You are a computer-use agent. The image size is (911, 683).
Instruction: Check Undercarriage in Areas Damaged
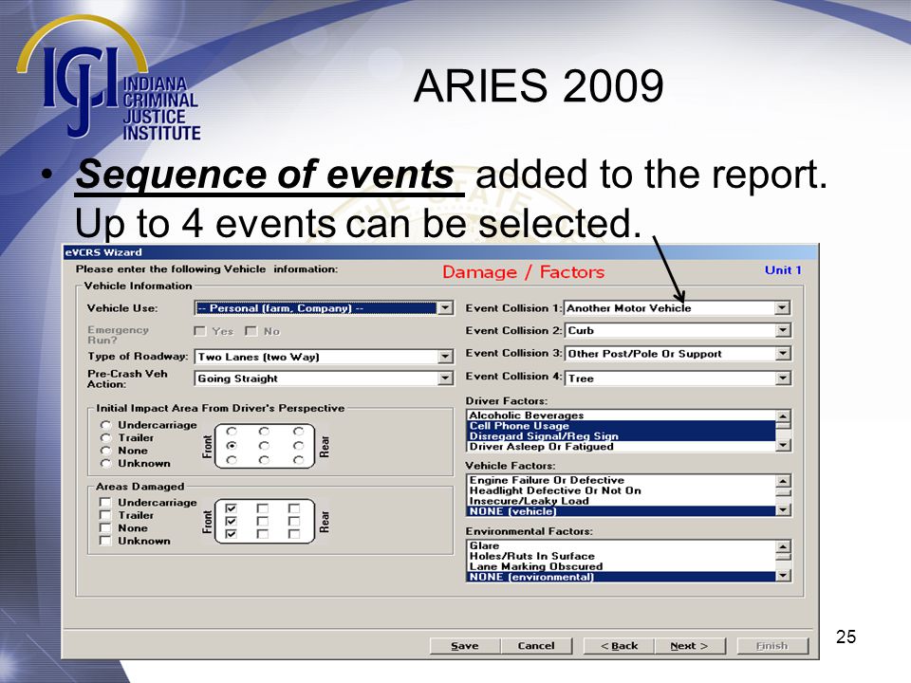[105, 503]
